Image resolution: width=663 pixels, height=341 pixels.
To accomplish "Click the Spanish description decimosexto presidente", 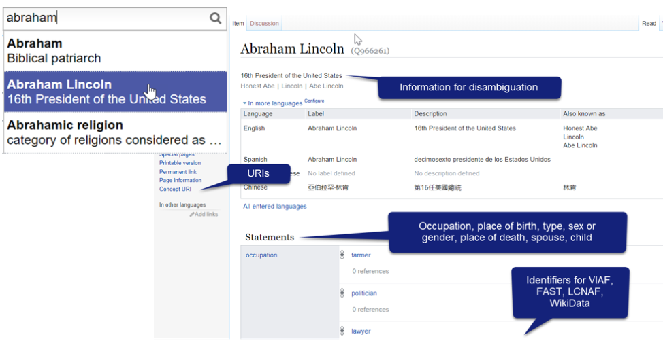I will click(483, 160).
